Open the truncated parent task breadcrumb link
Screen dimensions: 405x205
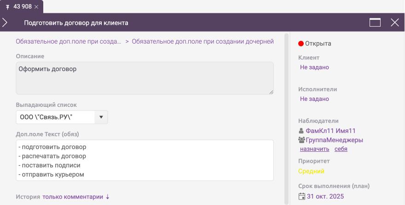pos(69,41)
